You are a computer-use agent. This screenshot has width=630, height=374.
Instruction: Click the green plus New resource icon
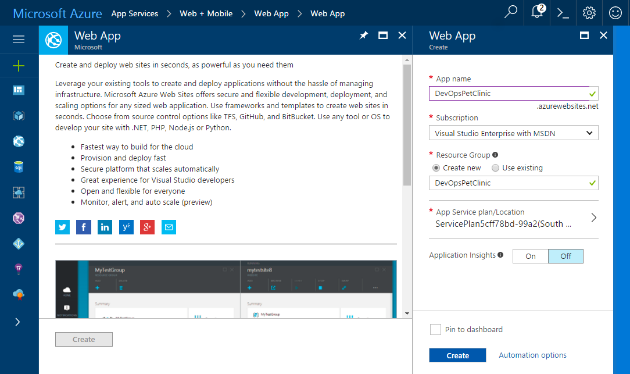pos(19,66)
